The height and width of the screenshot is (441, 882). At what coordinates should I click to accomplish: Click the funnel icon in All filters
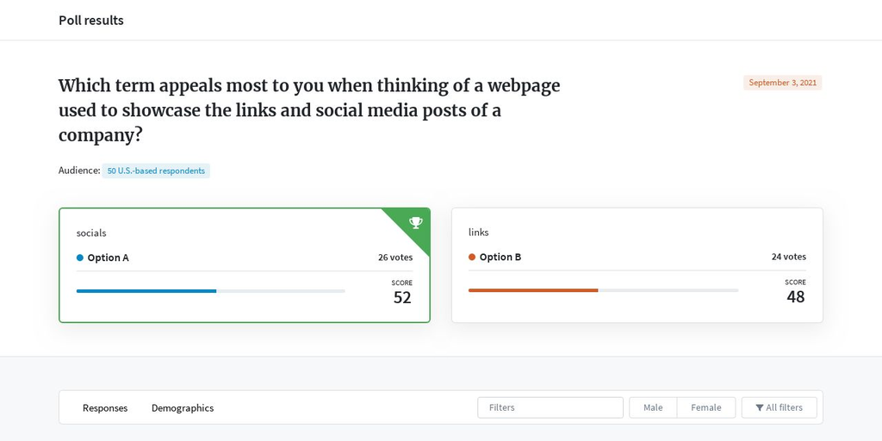760,407
